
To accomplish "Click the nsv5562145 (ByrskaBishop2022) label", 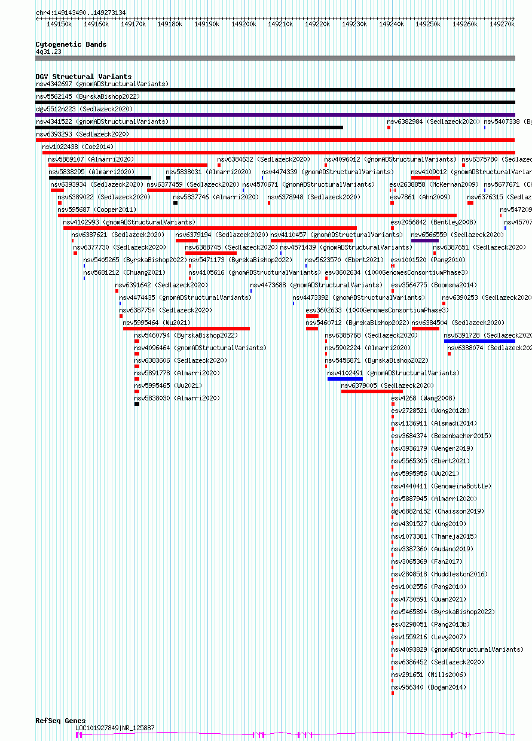I will tap(87, 96).
